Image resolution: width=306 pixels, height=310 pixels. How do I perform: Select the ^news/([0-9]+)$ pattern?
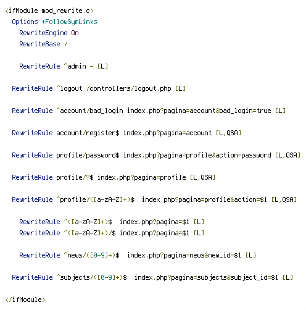(x=92, y=255)
